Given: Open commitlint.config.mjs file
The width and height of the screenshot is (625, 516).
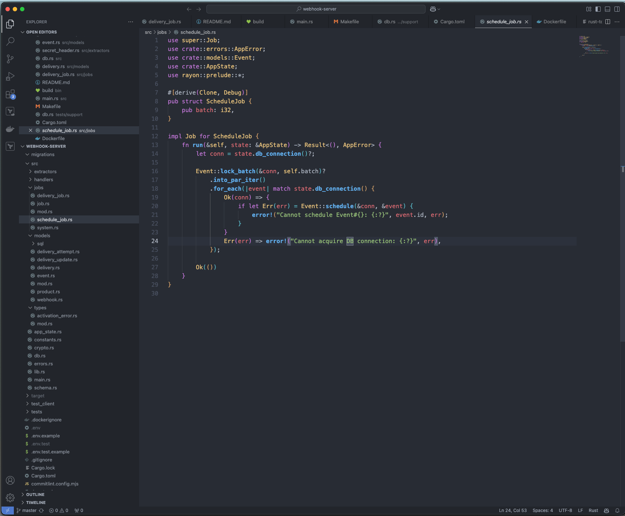Looking at the screenshot, I should (x=55, y=484).
